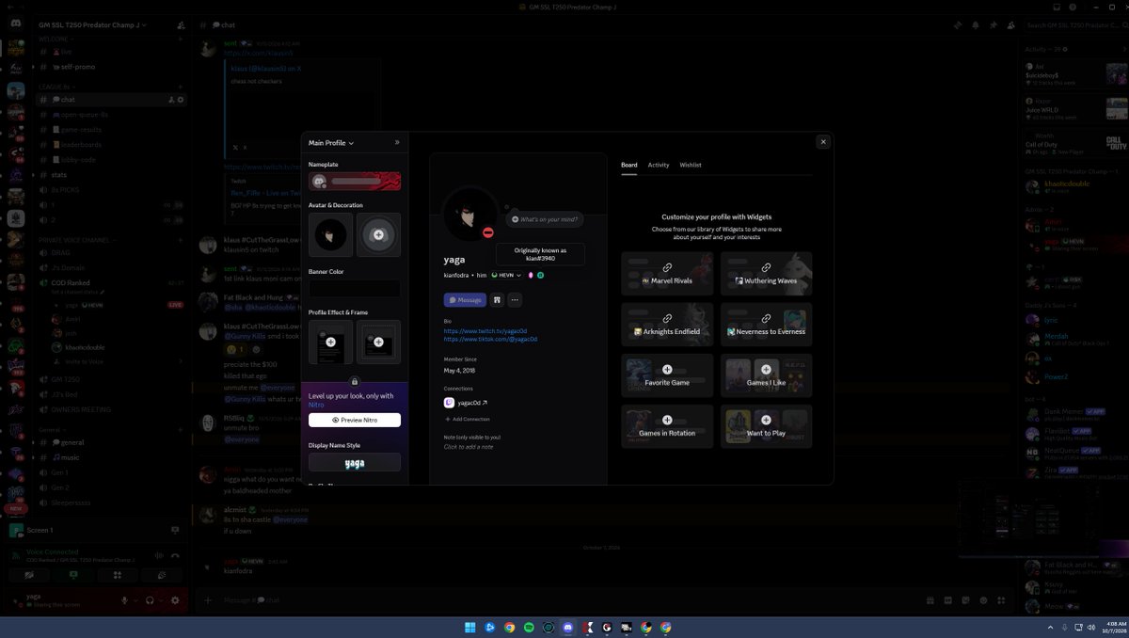Collapse the General category

[x=52, y=429]
